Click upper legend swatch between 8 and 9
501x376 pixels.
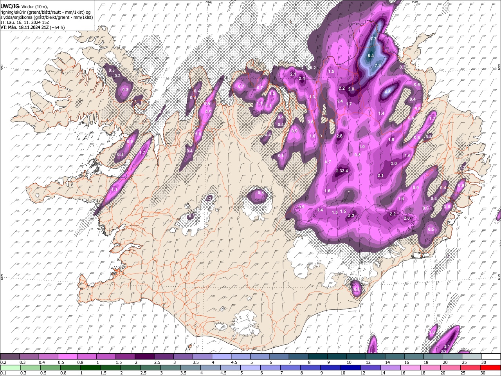[x=317, y=356]
